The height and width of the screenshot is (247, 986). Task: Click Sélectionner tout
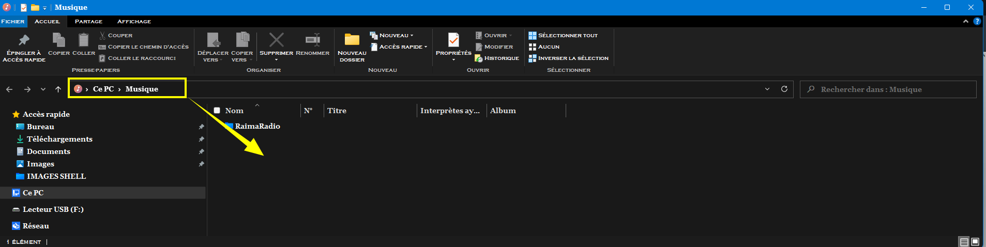[563, 36]
